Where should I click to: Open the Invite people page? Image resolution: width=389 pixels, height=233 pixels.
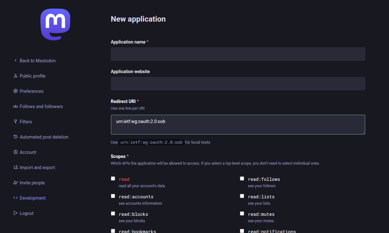[32, 183]
